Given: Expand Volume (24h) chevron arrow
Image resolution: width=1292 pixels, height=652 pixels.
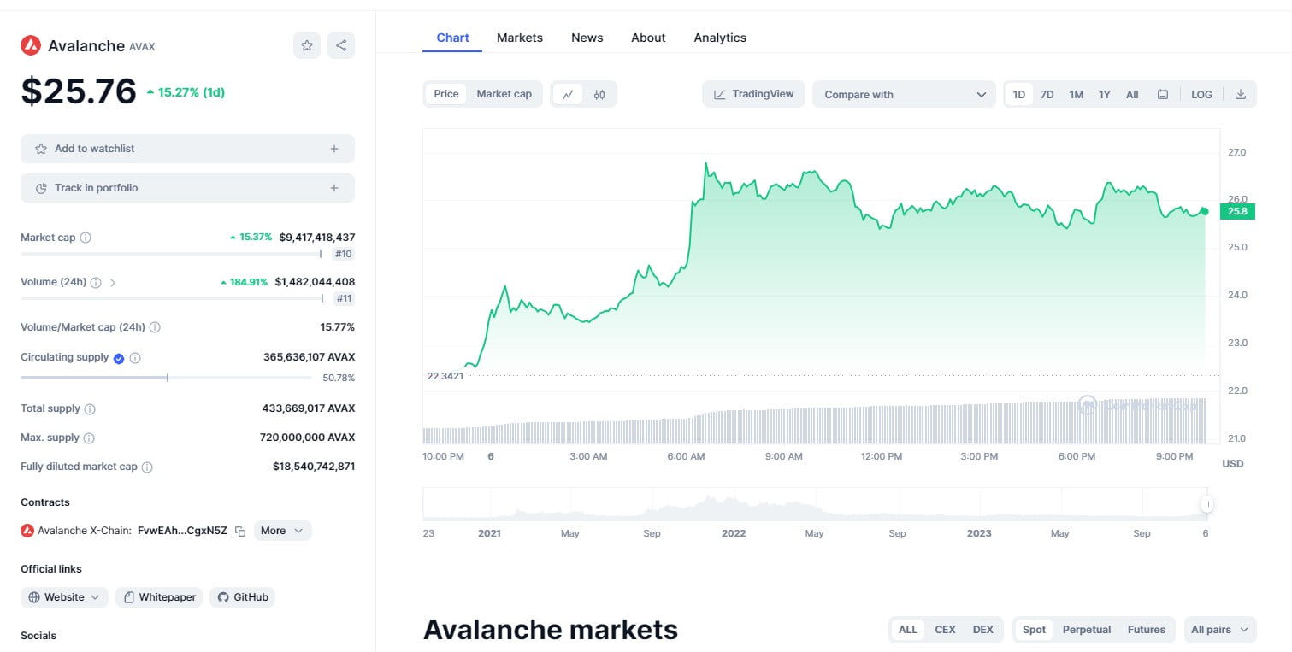Looking at the screenshot, I should (113, 282).
